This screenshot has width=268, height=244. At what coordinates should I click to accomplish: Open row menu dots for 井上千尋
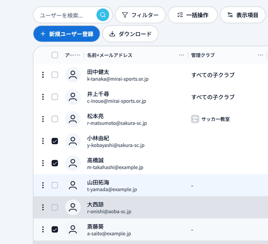coord(43,97)
